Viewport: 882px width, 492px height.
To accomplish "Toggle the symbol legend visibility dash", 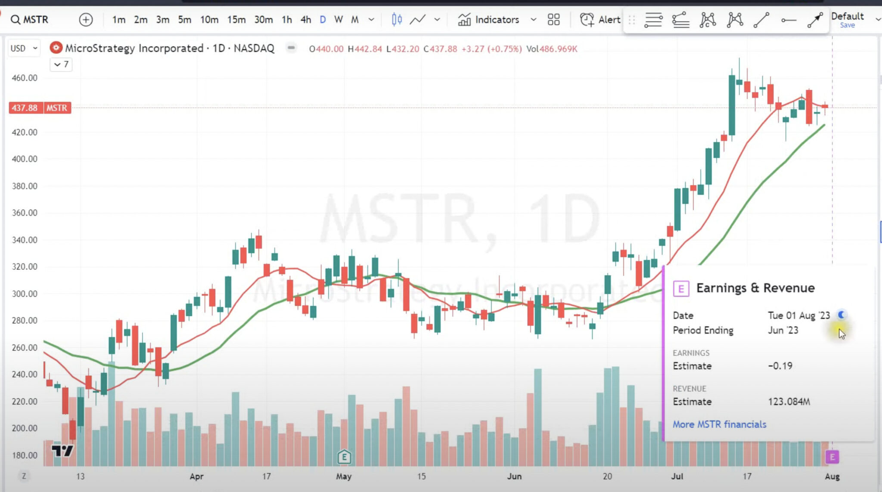I will 291,48.
